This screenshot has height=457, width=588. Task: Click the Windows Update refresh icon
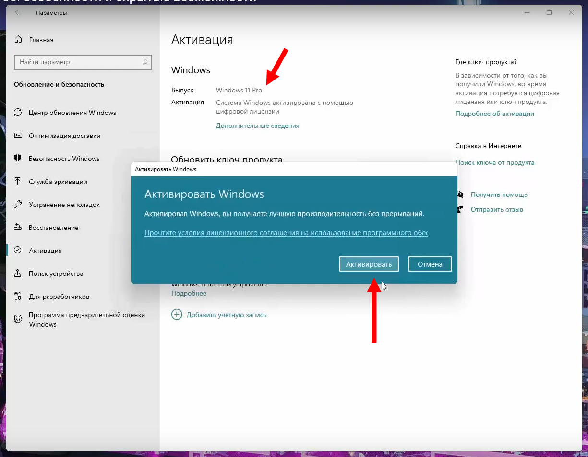click(x=18, y=113)
